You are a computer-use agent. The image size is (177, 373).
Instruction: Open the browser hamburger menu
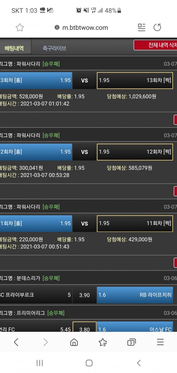(x=160, y=342)
